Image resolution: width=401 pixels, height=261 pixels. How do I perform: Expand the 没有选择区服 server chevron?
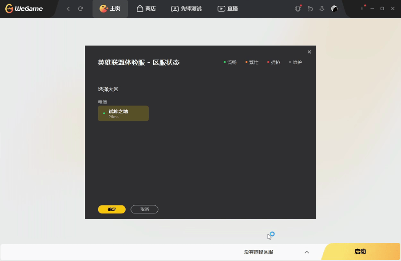pyautogui.click(x=307, y=252)
